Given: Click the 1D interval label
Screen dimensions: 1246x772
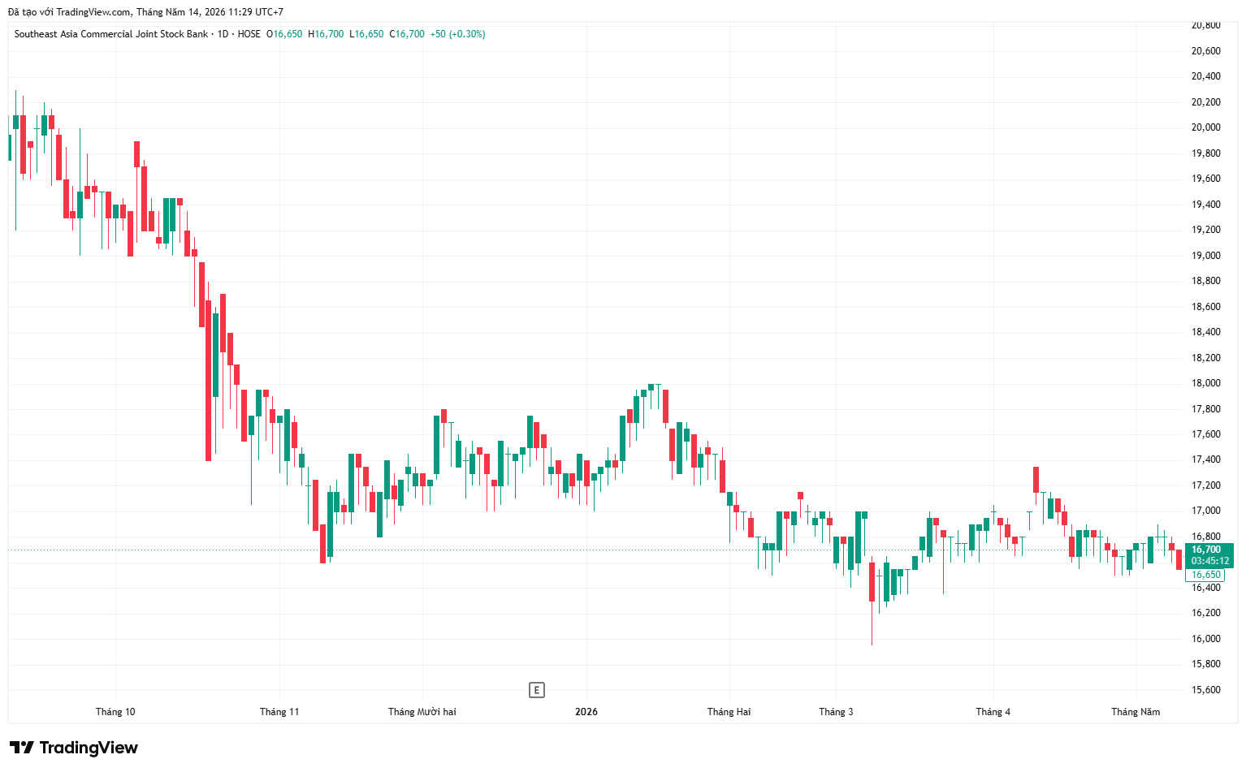Looking at the screenshot, I should (x=223, y=34).
